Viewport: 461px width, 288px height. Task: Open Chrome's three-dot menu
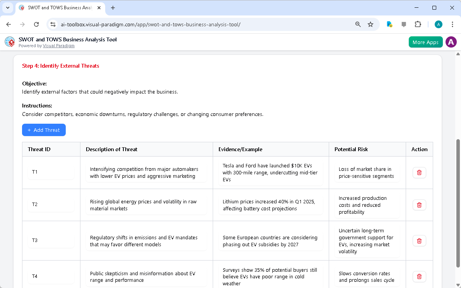click(452, 24)
